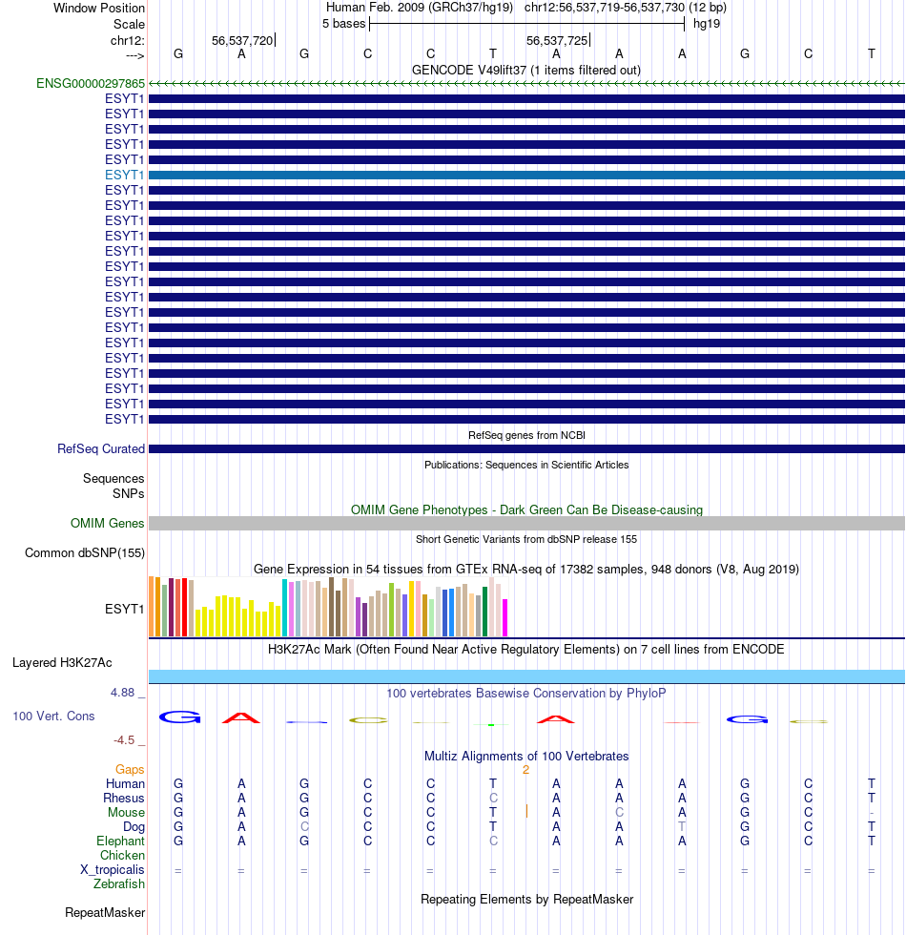Click the light-blue ESYT1 transcript bar
Image resolution: width=906 pixels, height=935 pixels.
pyautogui.click(x=526, y=175)
